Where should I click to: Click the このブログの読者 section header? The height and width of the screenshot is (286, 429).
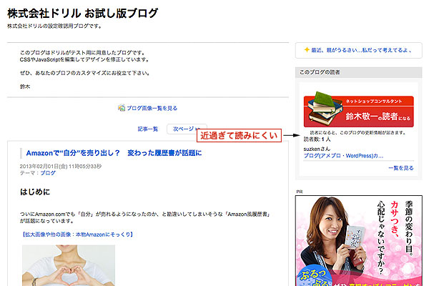point(359,72)
